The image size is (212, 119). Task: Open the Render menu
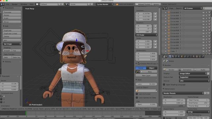[15, 4]
